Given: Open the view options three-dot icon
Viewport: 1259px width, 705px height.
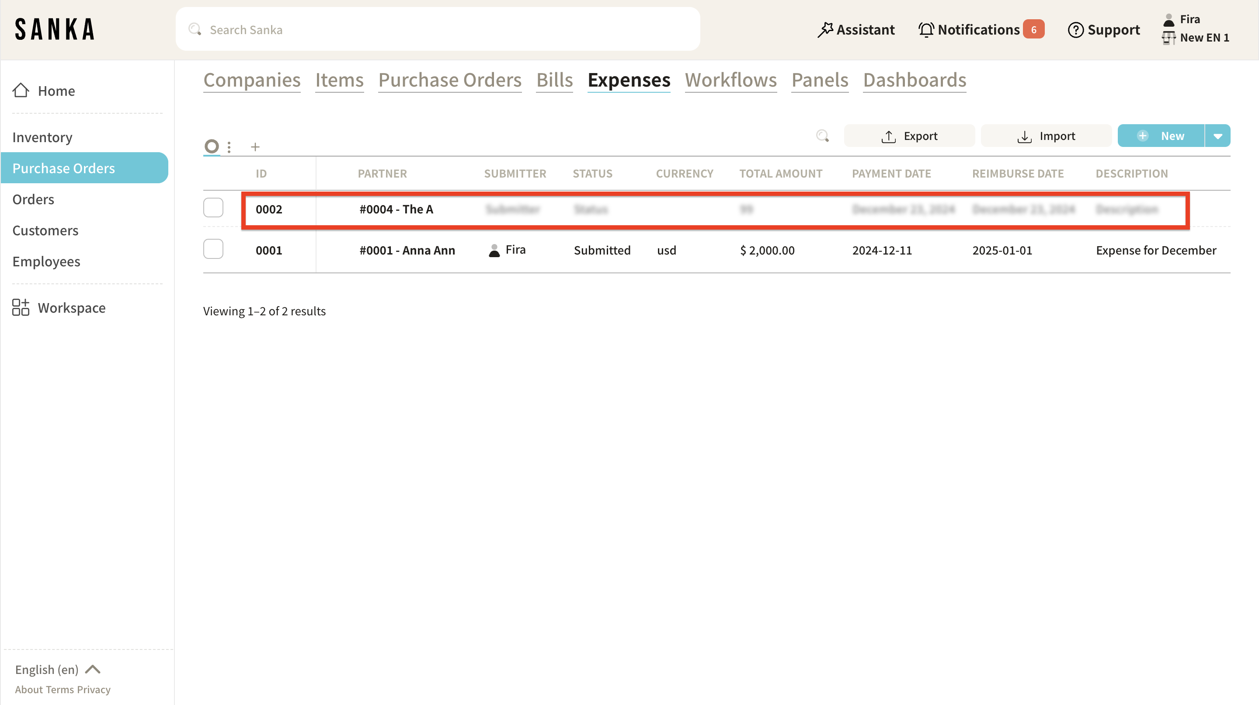Looking at the screenshot, I should click(x=229, y=147).
